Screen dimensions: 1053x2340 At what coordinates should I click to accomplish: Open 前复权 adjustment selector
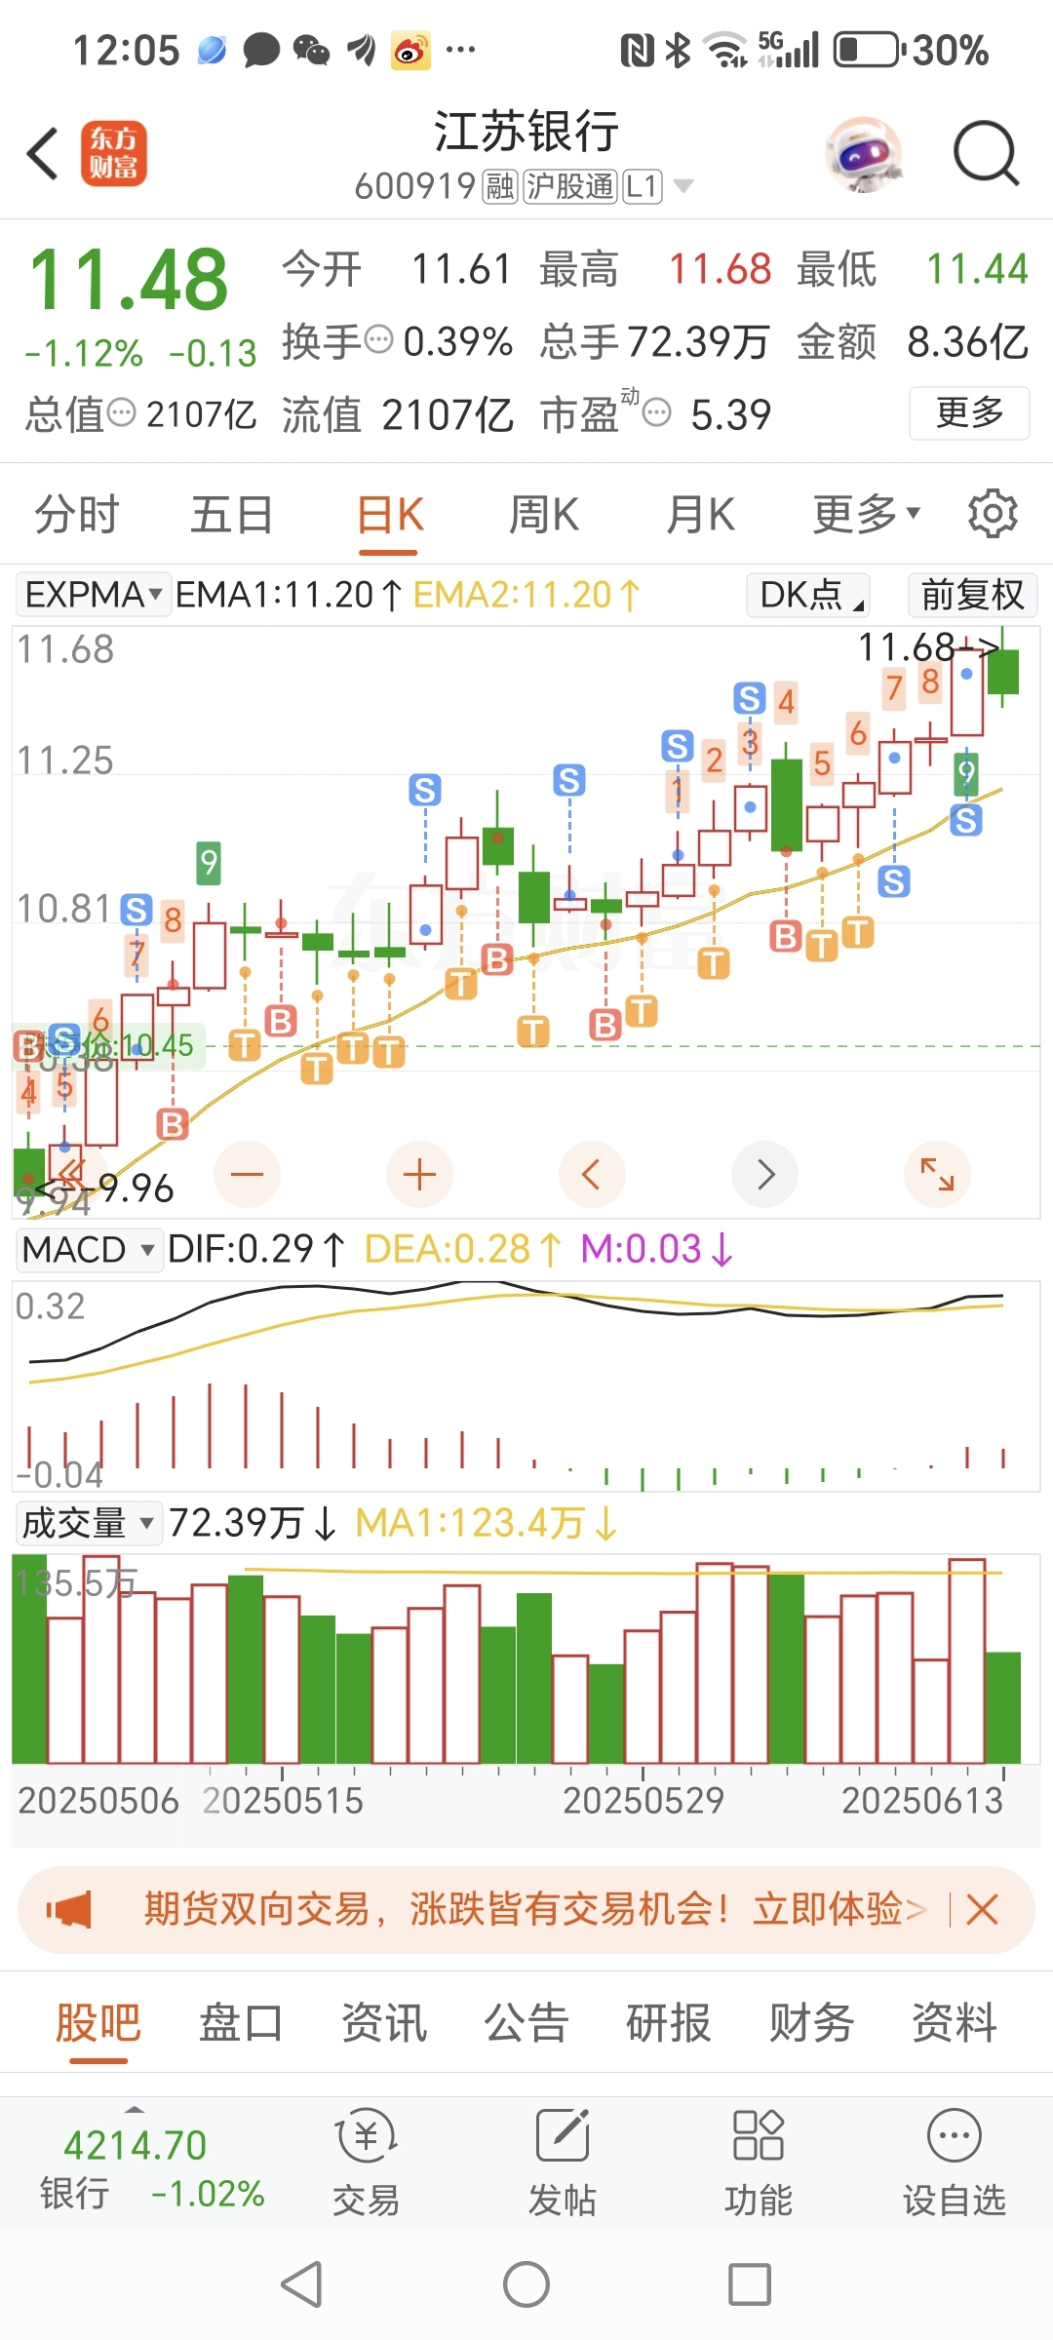[x=972, y=594]
